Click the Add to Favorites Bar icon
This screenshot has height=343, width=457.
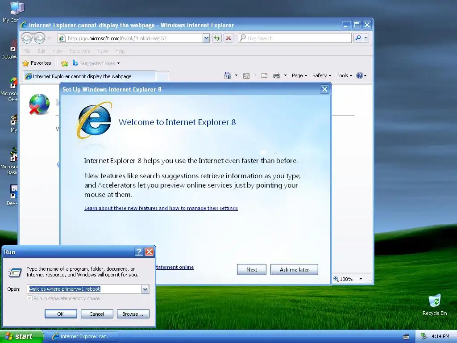65,63
